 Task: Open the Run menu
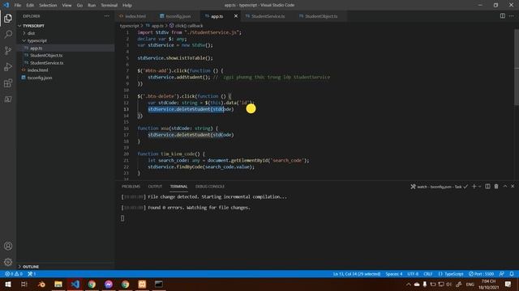point(92,5)
